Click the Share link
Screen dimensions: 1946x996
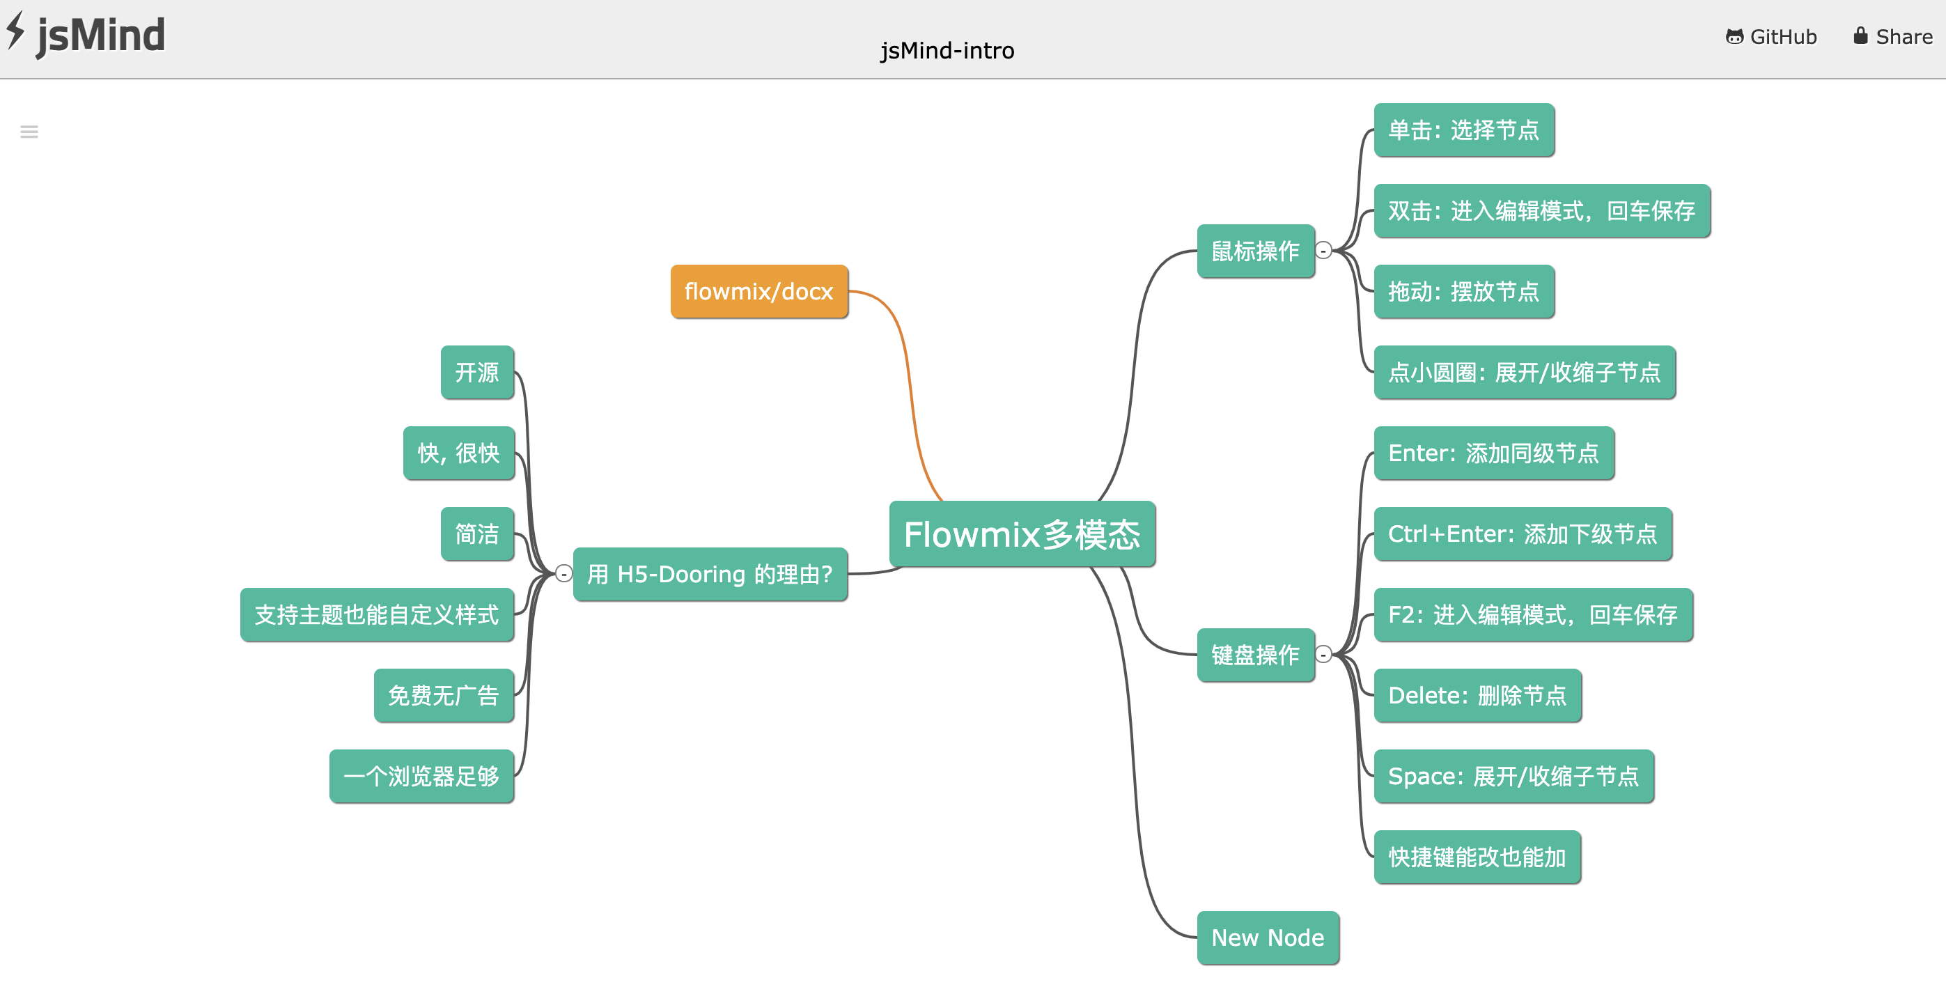pyautogui.click(x=1903, y=37)
